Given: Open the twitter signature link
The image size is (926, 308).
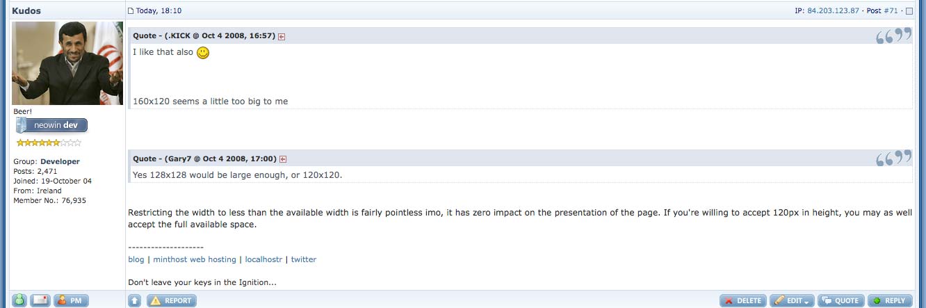Looking at the screenshot, I should point(303,259).
